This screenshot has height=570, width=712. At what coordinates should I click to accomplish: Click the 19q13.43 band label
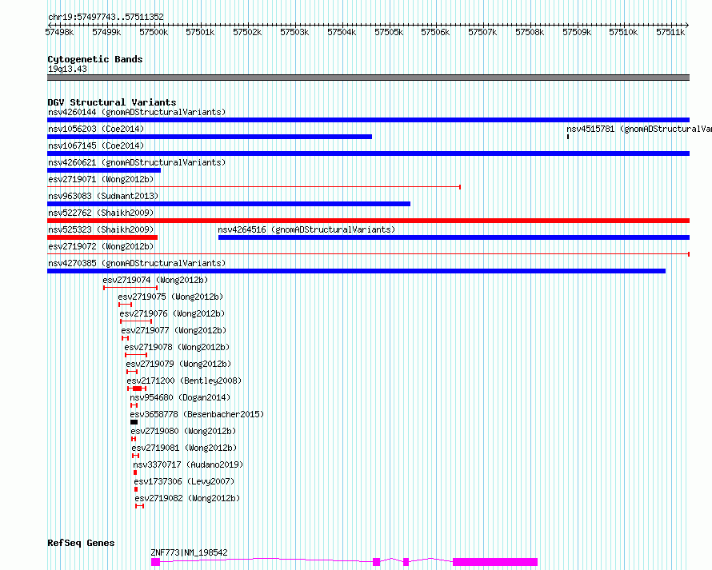click(x=67, y=69)
